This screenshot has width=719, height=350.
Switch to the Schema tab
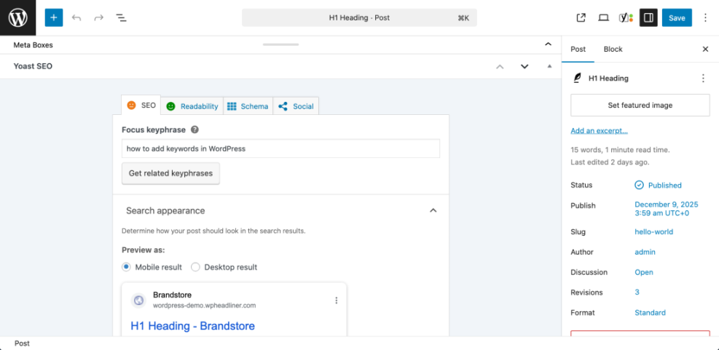point(248,106)
